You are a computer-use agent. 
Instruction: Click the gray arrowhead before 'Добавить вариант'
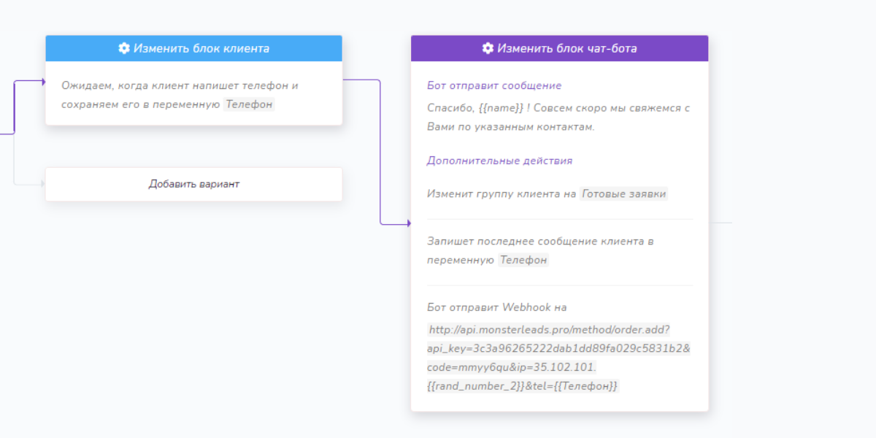[42, 184]
